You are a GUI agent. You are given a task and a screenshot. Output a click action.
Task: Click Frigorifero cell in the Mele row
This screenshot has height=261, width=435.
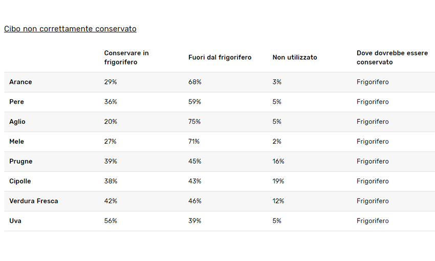pyautogui.click(x=373, y=141)
